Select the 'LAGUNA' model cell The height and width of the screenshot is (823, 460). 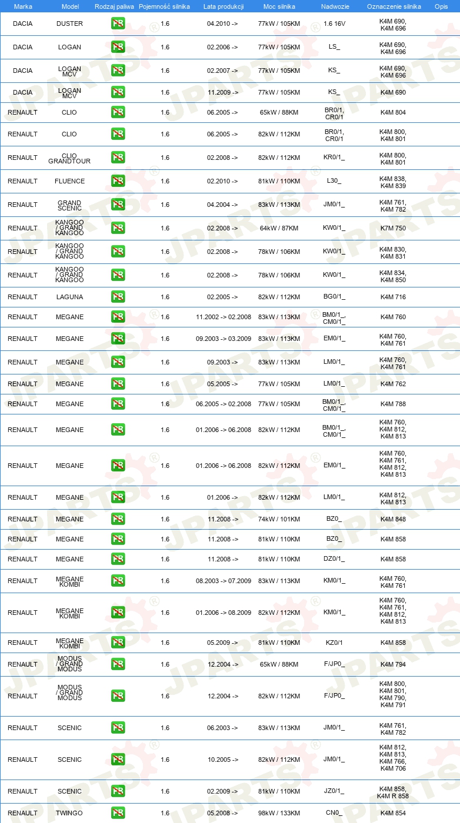click(x=70, y=297)
